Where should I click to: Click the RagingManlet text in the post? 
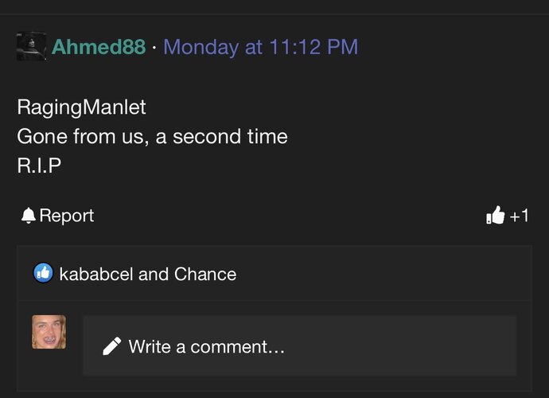(x=81, y=107)
